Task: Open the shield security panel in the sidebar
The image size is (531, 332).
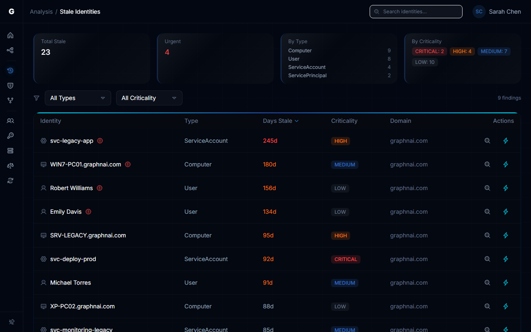Action: click(x=10, y=85)
